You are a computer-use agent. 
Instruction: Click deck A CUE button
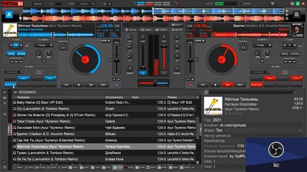[x=66, y=85]
